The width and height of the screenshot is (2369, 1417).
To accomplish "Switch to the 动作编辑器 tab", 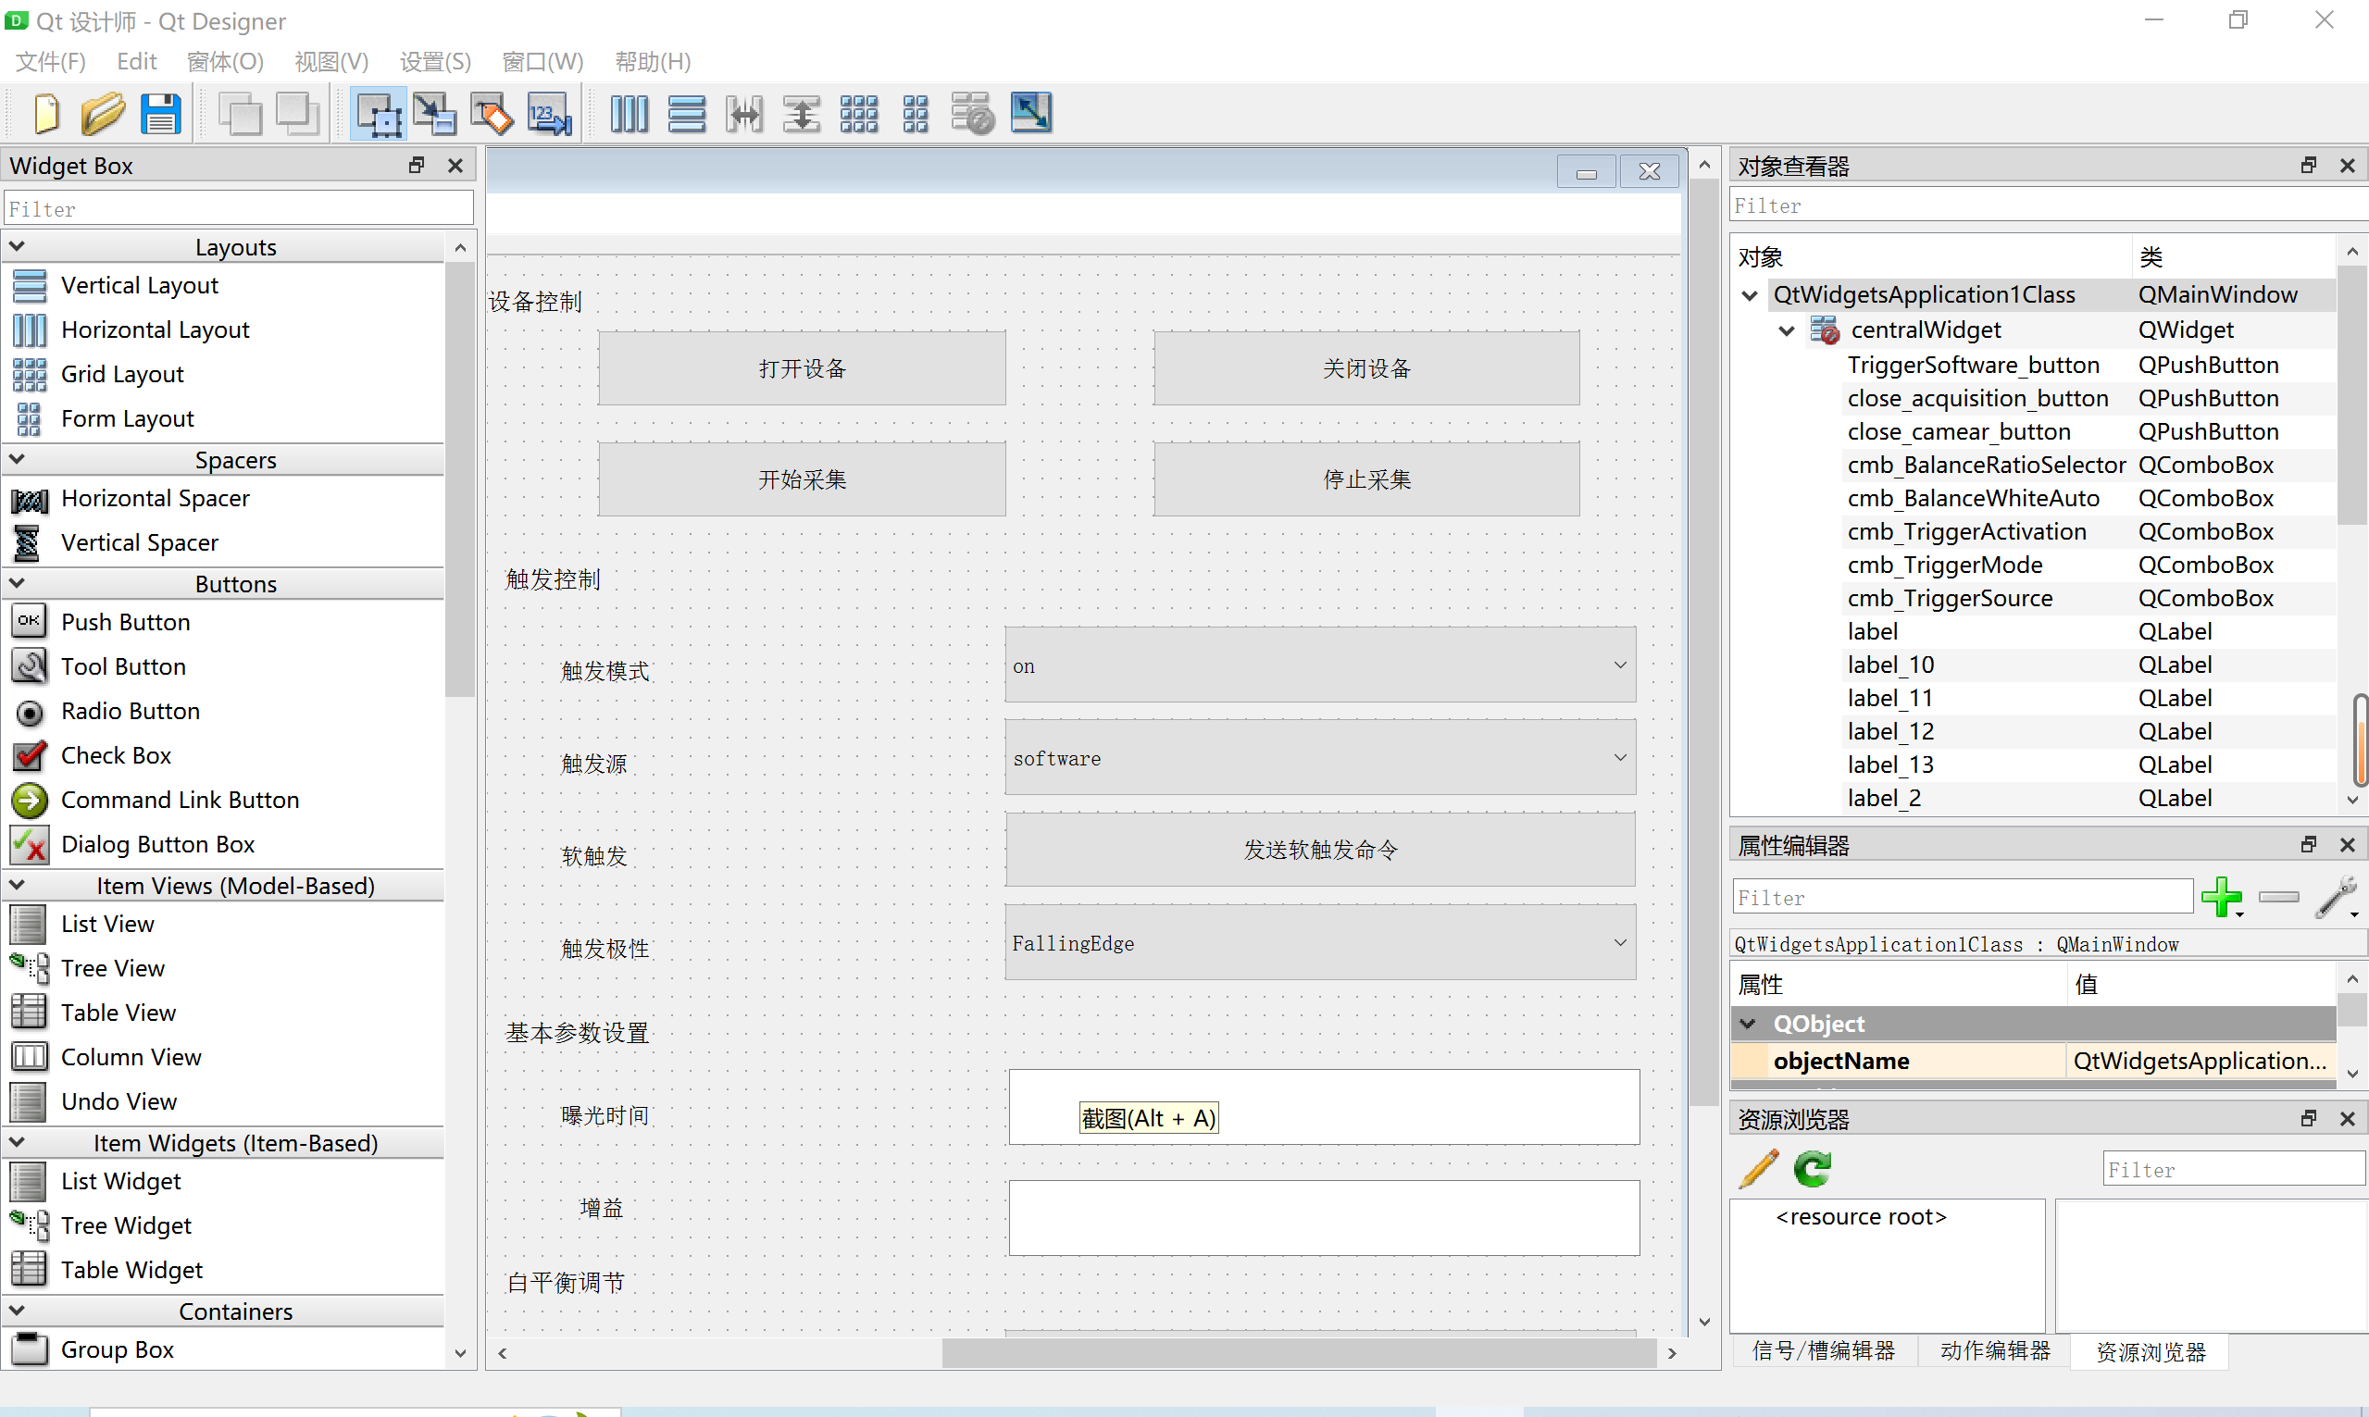I will [1994, 1350].
